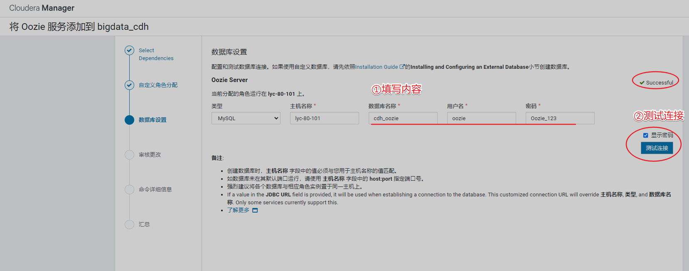Click the 数据库名称 field containing cdh_oozie
The width and height of the screenshot is (689, 271).
point(403,118)
